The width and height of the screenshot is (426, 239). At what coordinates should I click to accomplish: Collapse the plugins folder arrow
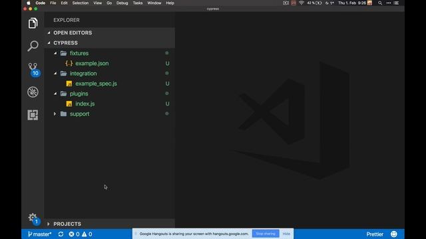tap(55, 94)
